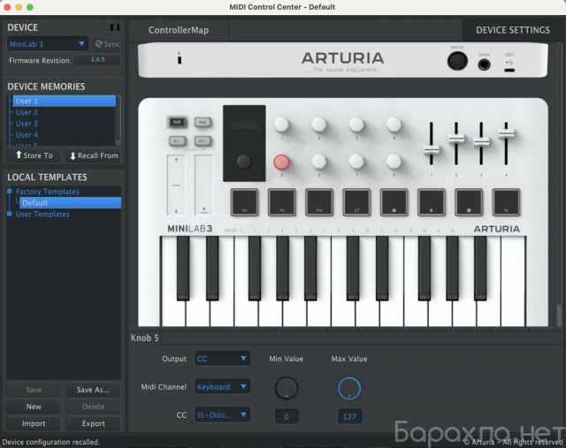The height and width of the screenshot is (448, 566).
Task: Select pad 2 on the controller map
Action: [x=282, y=202]
